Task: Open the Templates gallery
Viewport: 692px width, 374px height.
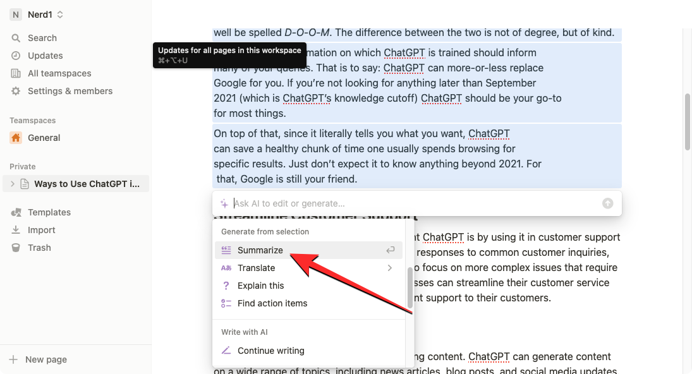Action: 49,212
